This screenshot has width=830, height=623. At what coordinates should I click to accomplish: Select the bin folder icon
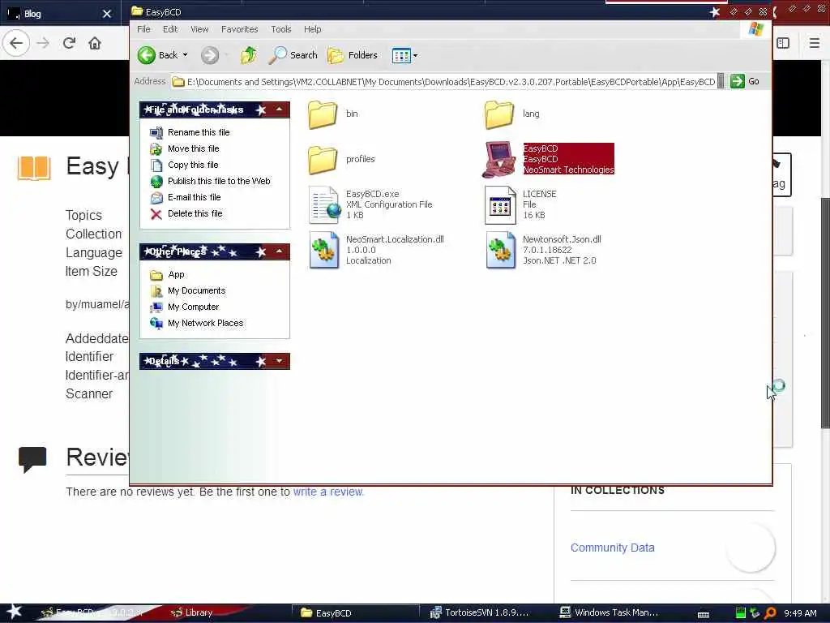pos(323,114)
